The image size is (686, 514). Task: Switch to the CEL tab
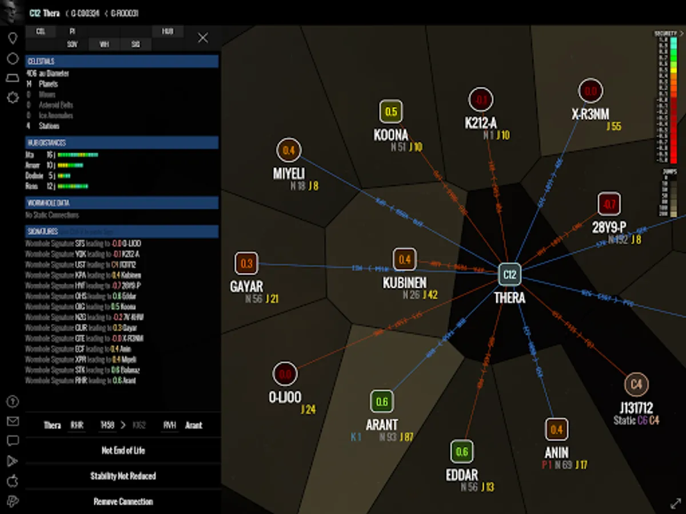tap(41, 31)
